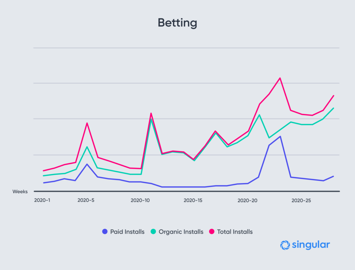Select the 2020-10 axis label
The width and height of the screenshot is (355, 270).
pos(140,200)
